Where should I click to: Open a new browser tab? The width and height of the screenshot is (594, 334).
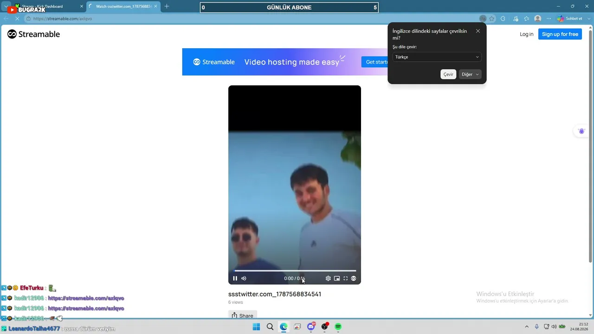167,6
